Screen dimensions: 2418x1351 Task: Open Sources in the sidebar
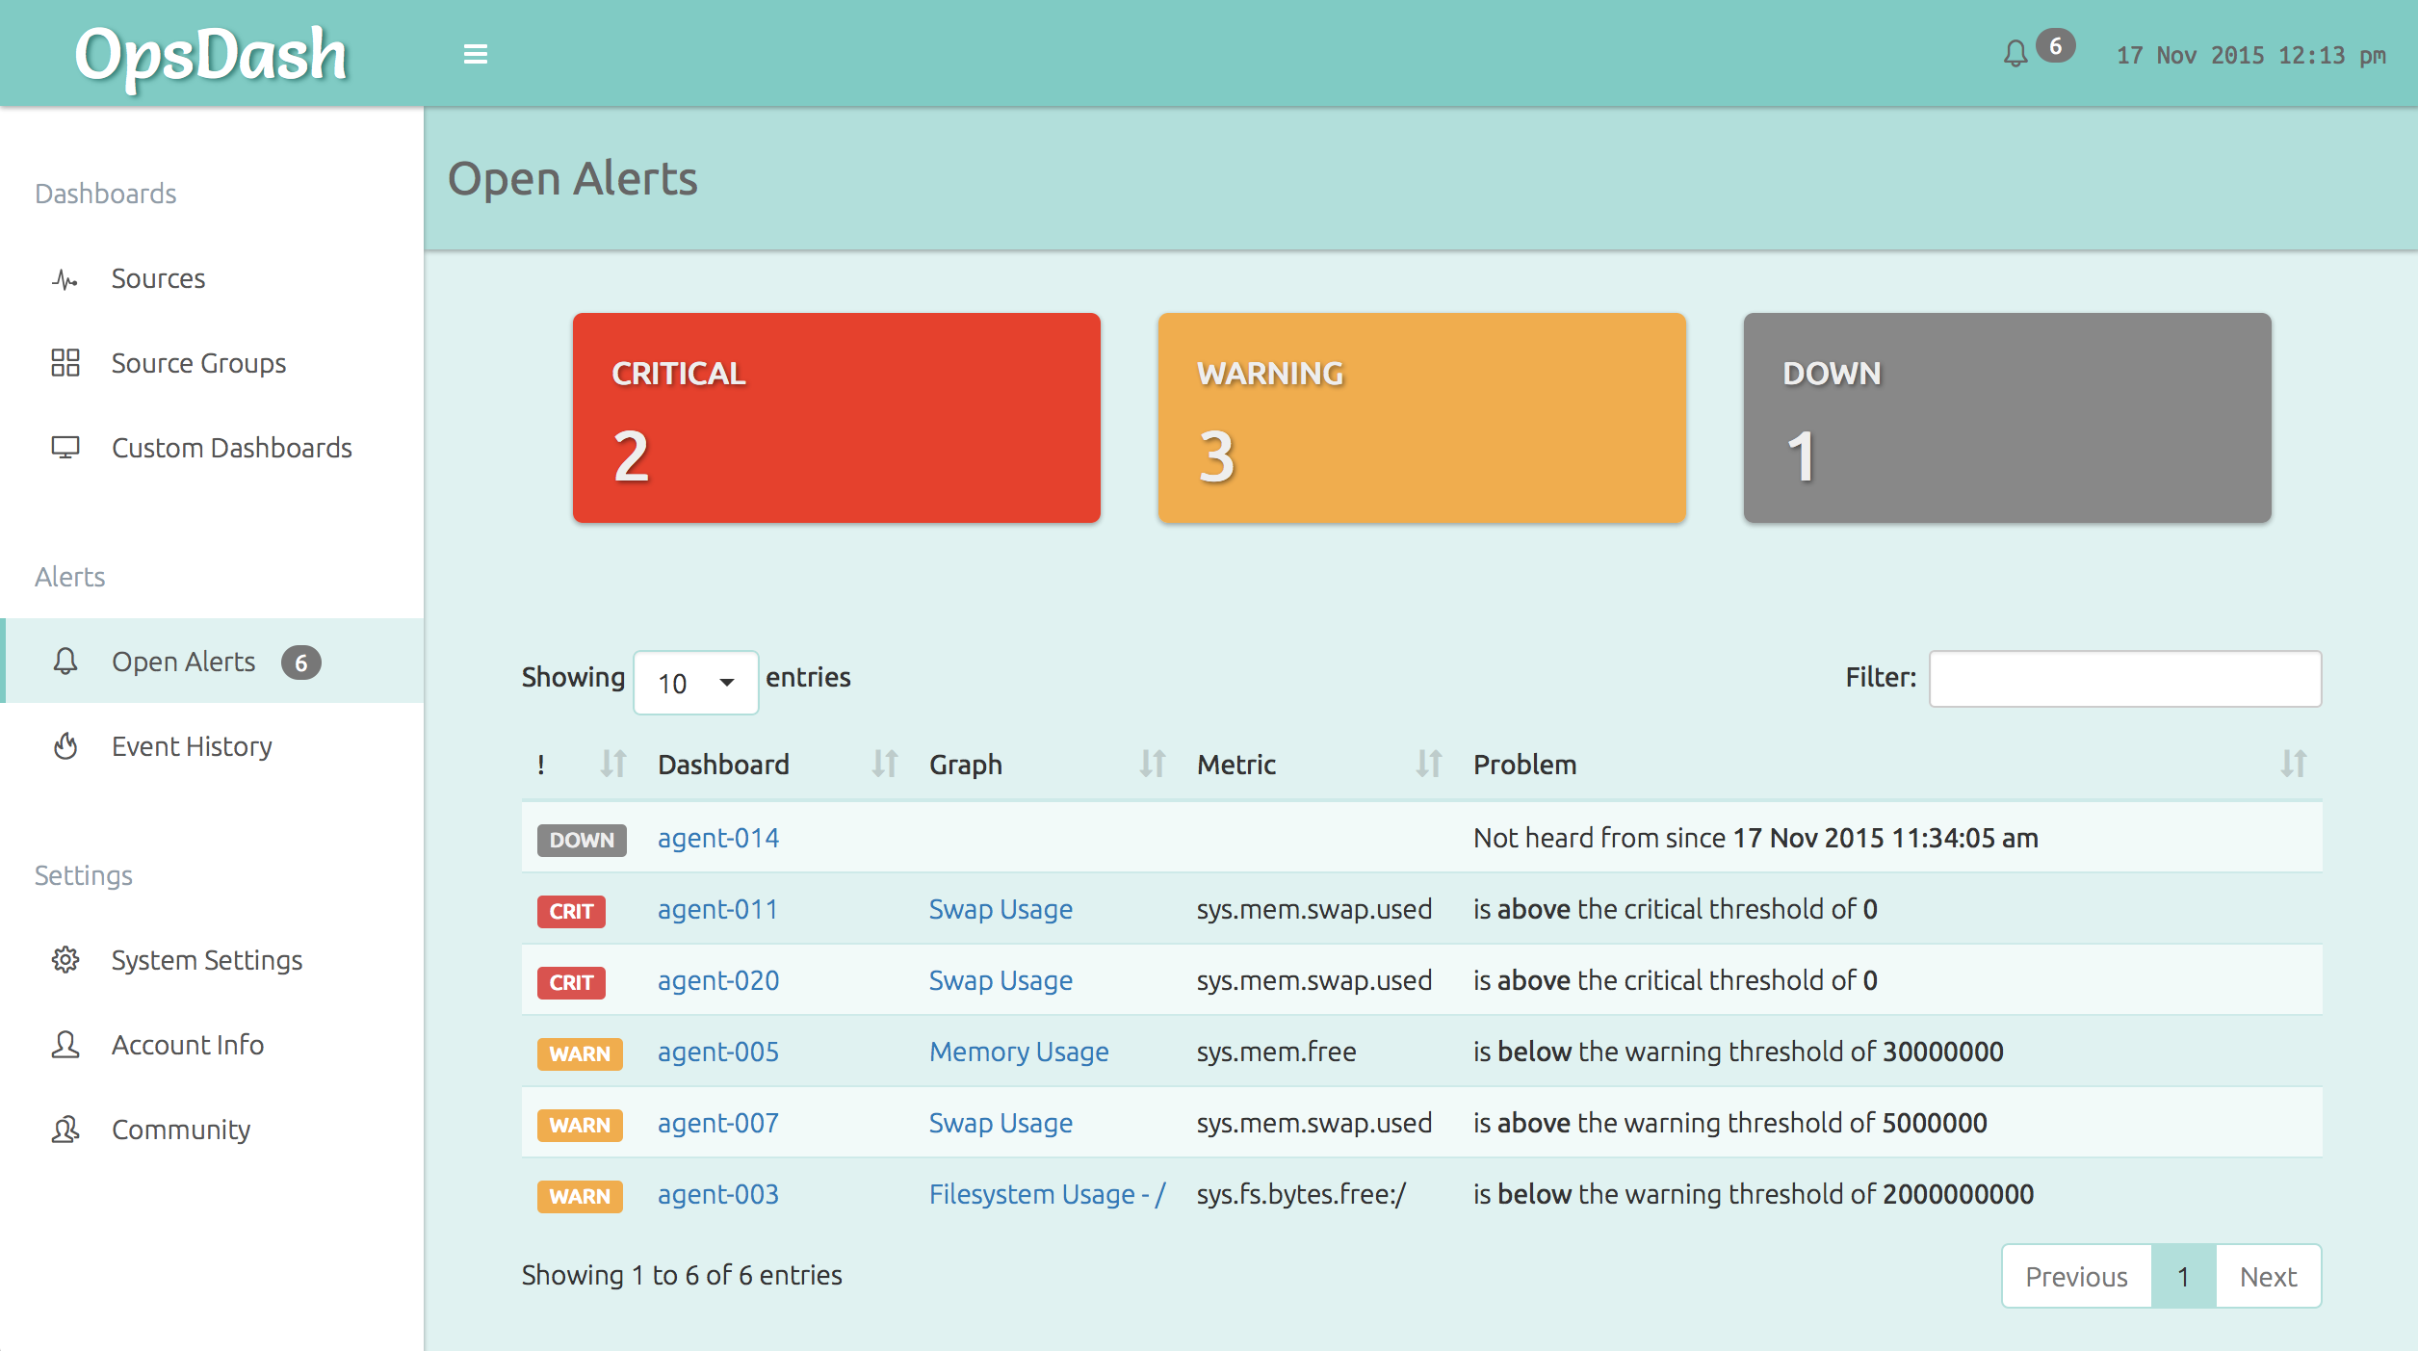[212, 279]
